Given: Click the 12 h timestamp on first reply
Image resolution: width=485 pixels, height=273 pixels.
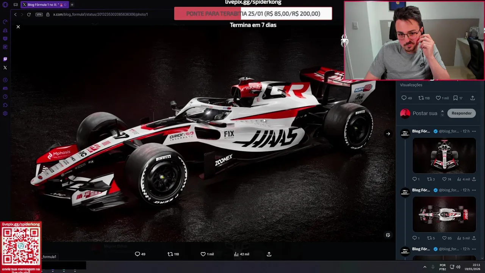Looking at the screenshot, I should pyautogui.click(x=466, y=131).
